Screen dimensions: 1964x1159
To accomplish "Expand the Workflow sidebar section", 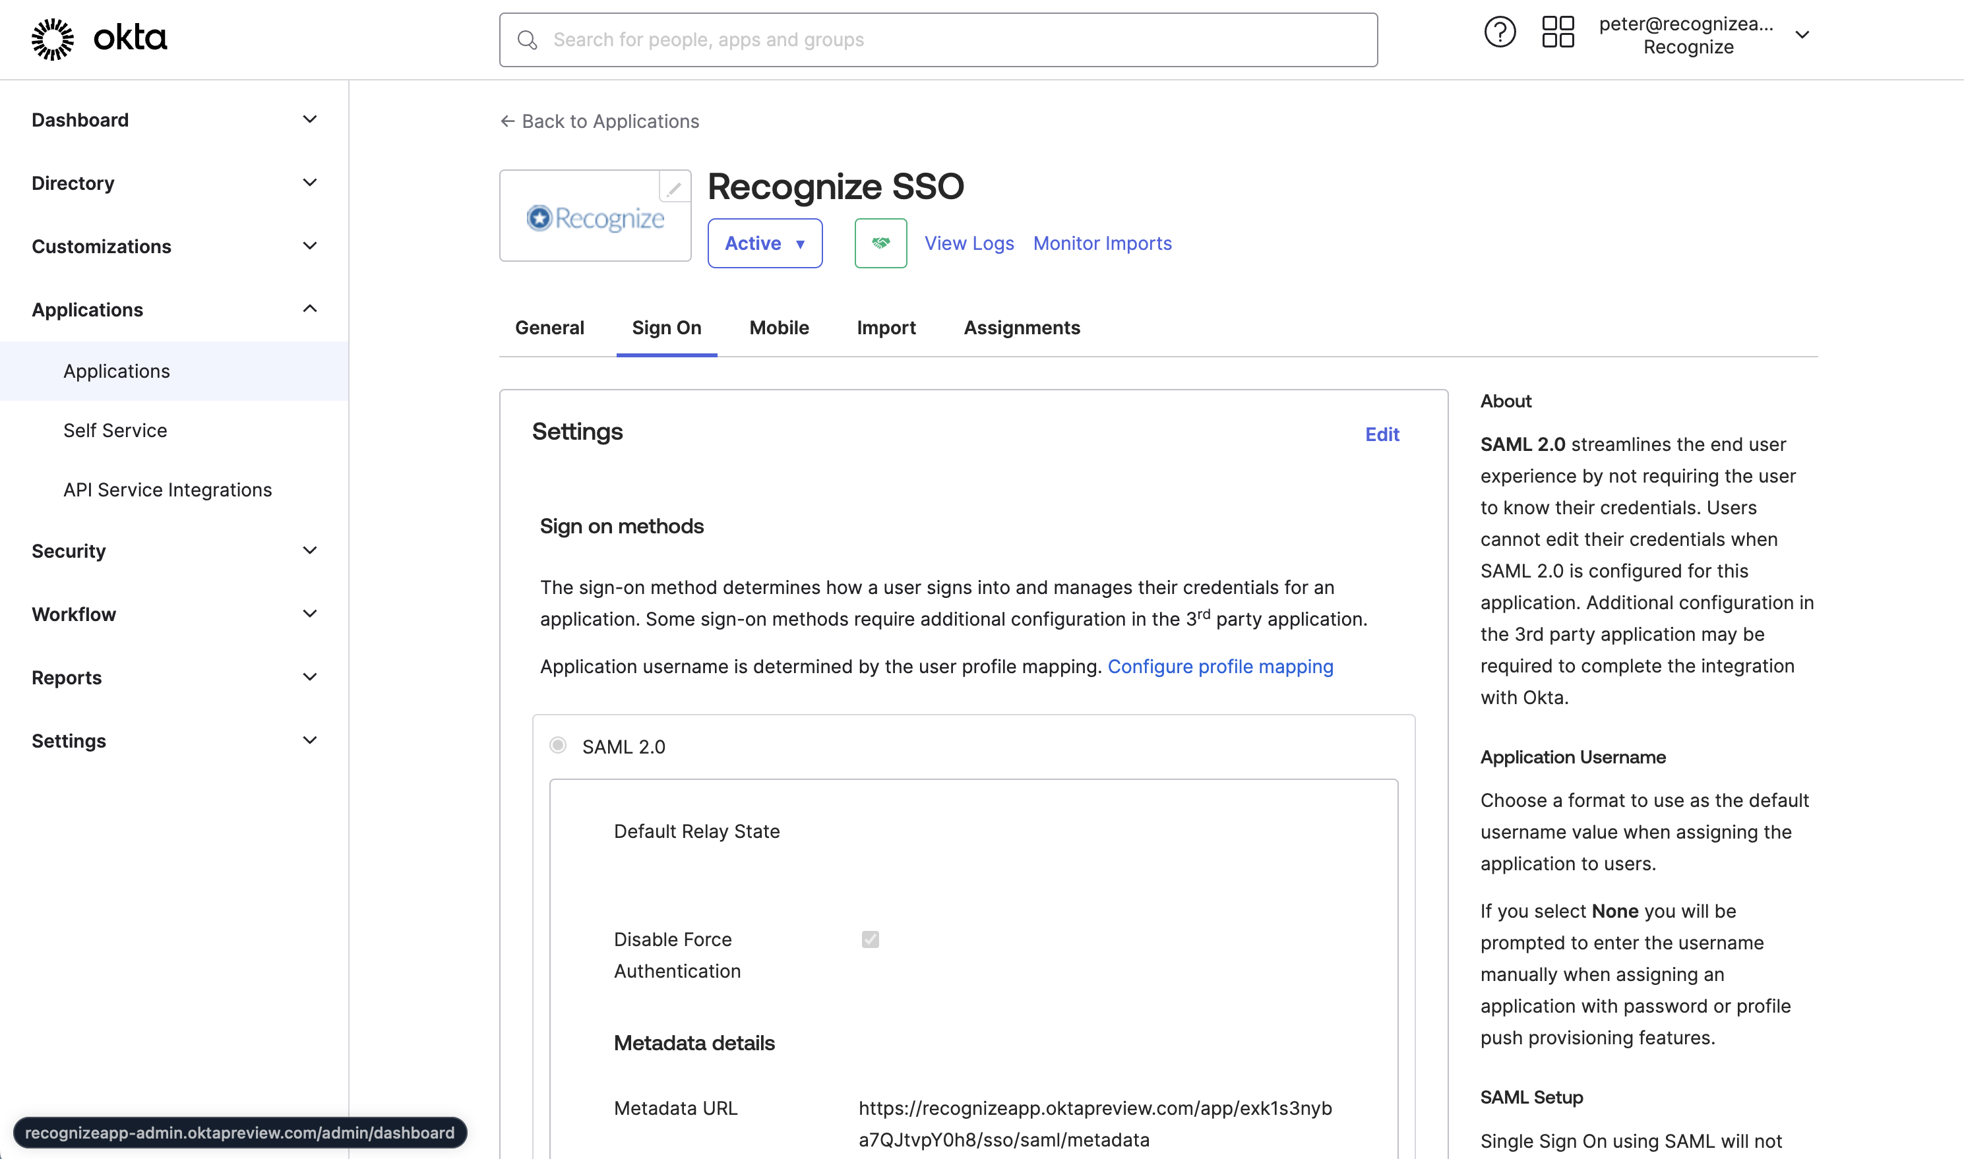I will pos(174,614).
